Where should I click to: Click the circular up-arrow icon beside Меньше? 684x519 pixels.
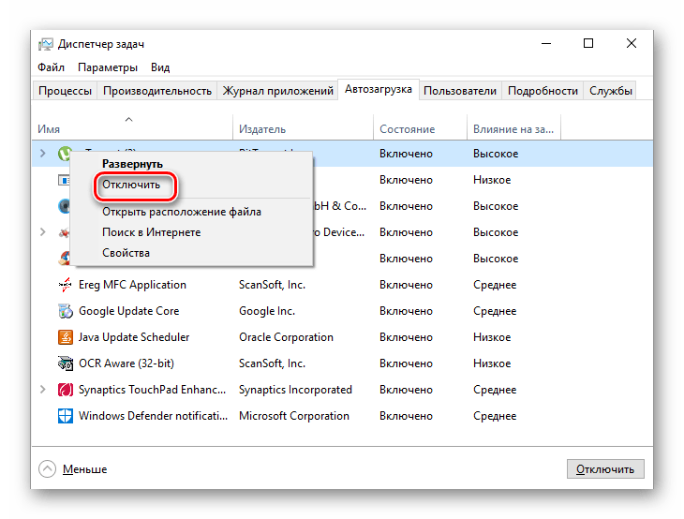pos(47,469)
